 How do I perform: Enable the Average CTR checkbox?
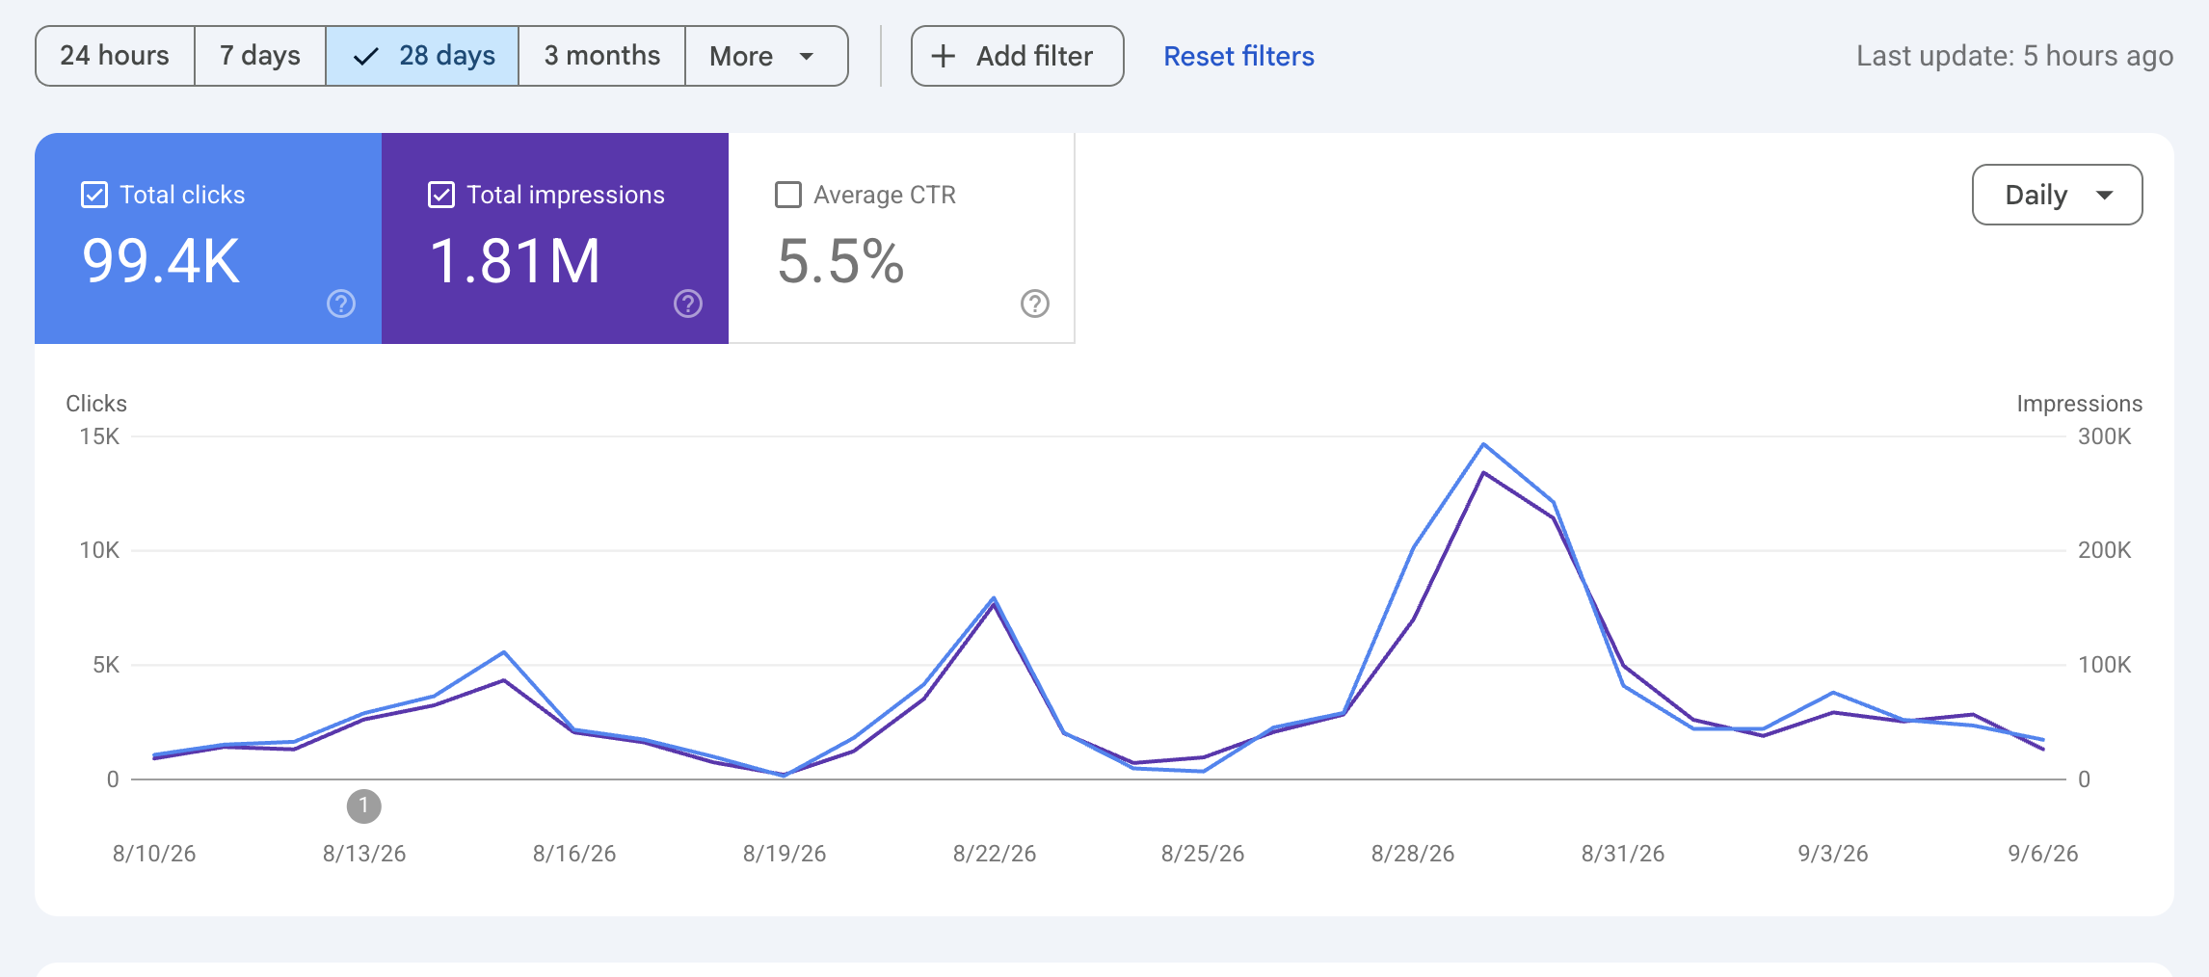[x=788, y=195]
